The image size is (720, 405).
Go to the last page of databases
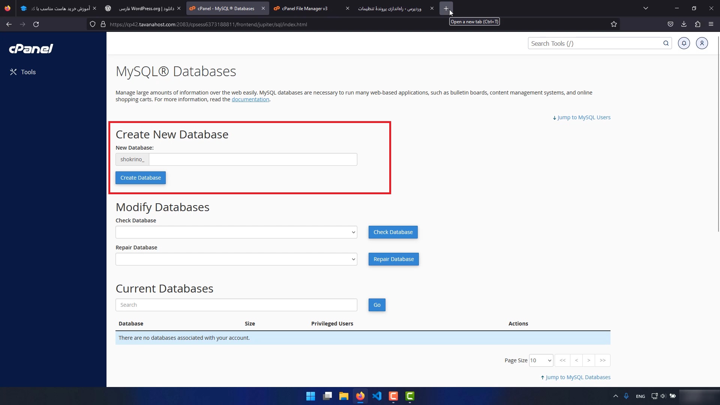click(x=603, y=360)
